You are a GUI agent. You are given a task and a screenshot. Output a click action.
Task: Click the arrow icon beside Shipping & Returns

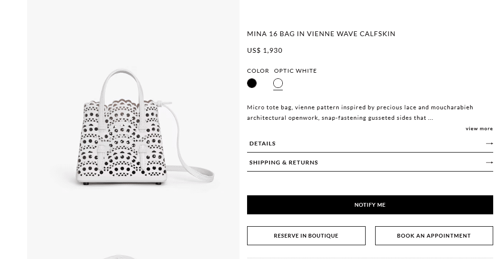point(489,163)
